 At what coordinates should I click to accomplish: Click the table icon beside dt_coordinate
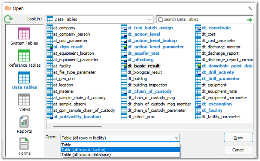coord(198,28)
